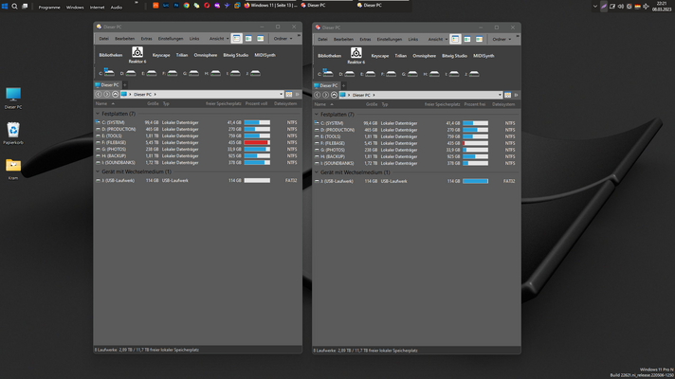675x379 pixels.
Task: Open the Kram folder on desktop
Action: click(x=13, y=167)
